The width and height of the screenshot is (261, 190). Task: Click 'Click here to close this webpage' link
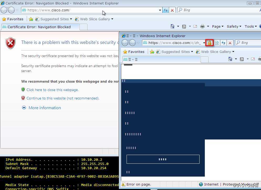53,90
